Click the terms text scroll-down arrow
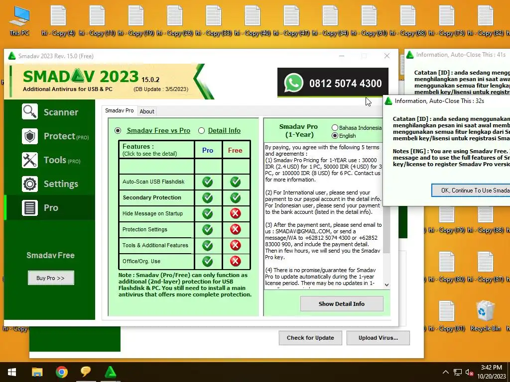 (386, 285)
